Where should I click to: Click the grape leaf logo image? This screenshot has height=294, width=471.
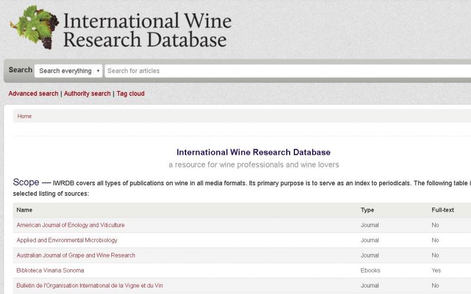click(34, 27)
